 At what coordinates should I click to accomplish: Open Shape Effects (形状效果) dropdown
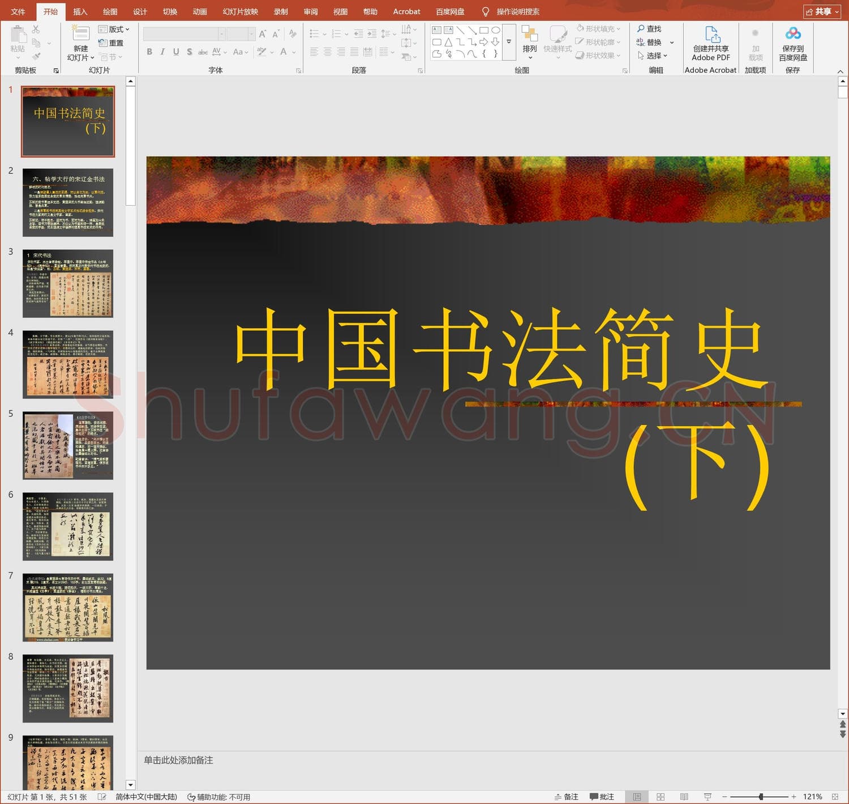tap(598, 56)
